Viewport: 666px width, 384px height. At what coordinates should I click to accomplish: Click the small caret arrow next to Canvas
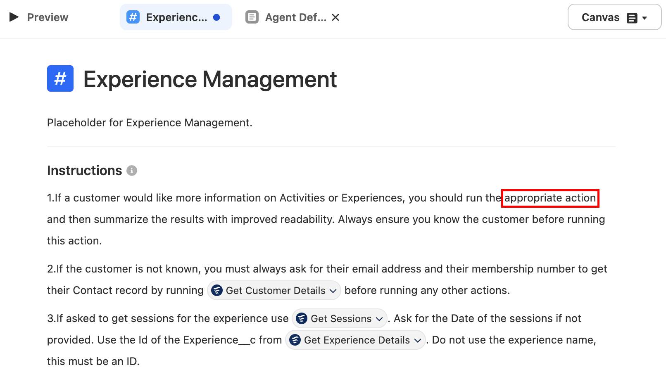click(x=645, y=18)
